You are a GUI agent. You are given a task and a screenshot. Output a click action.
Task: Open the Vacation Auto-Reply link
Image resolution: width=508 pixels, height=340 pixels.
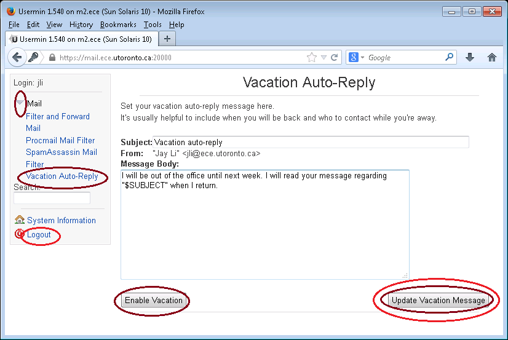click(x=62, y=176)
